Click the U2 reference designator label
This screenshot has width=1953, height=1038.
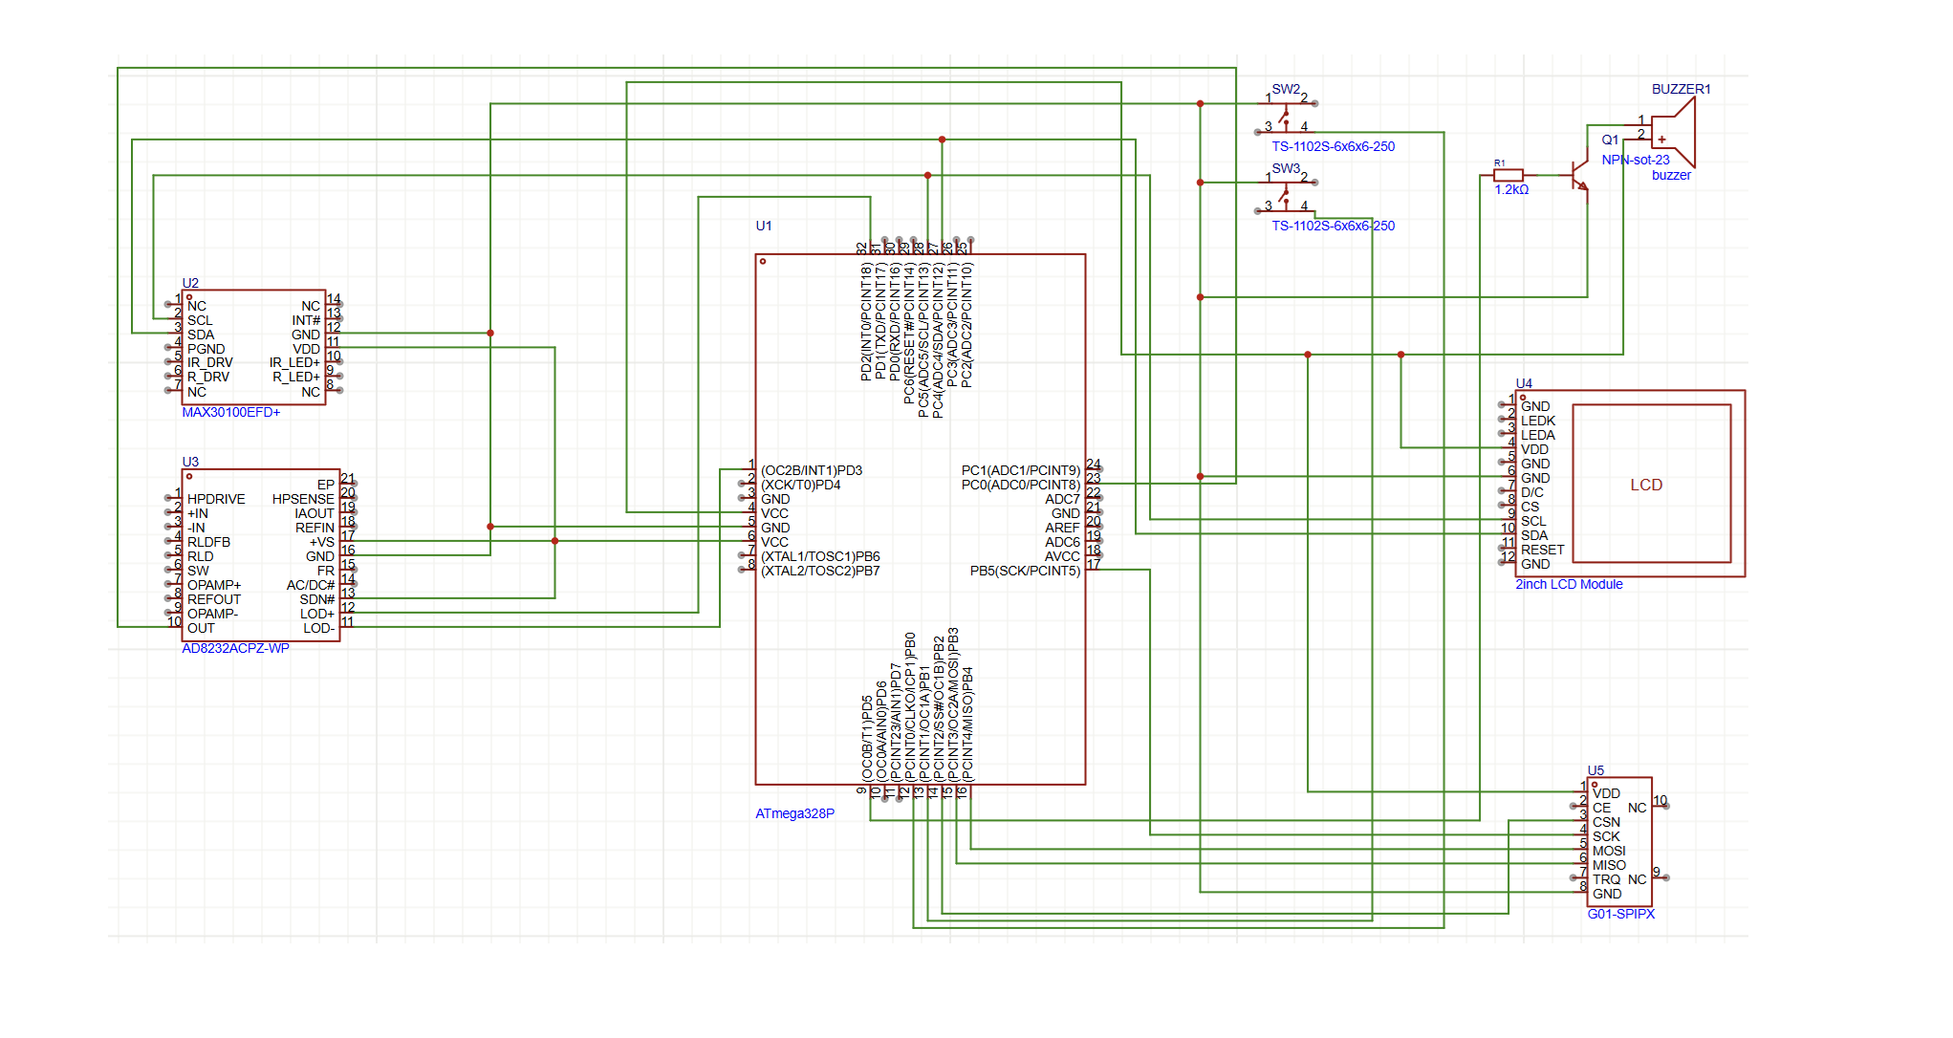point(190,283)
